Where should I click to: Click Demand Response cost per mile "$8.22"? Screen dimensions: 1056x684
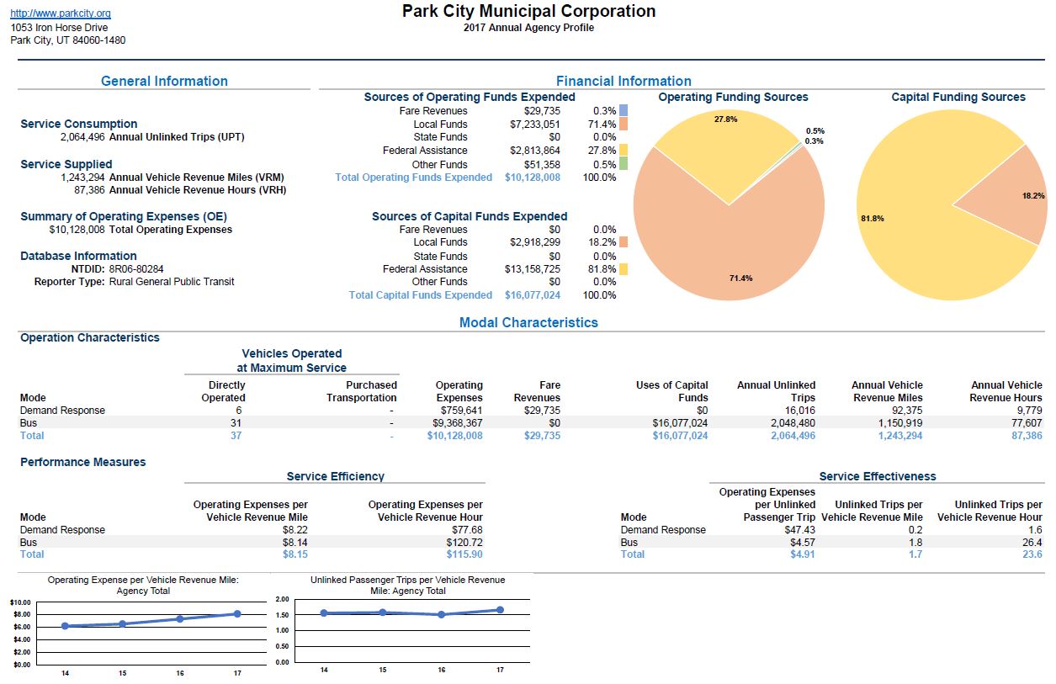(x=295, y=530)
